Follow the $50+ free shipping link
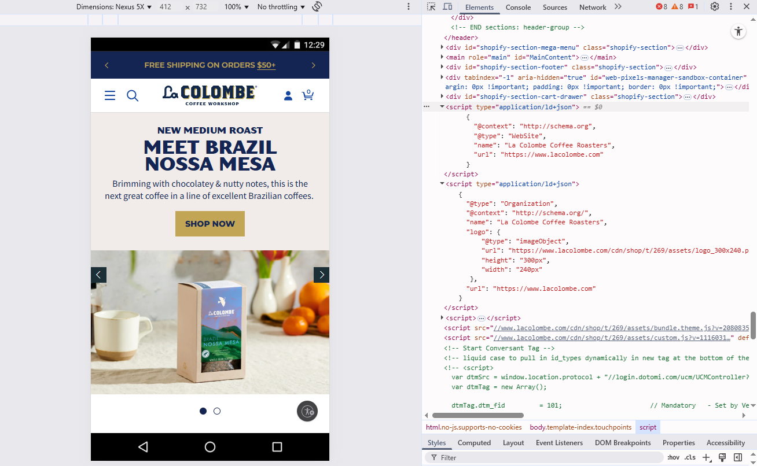757x466 pixels. tap(266, 65)
